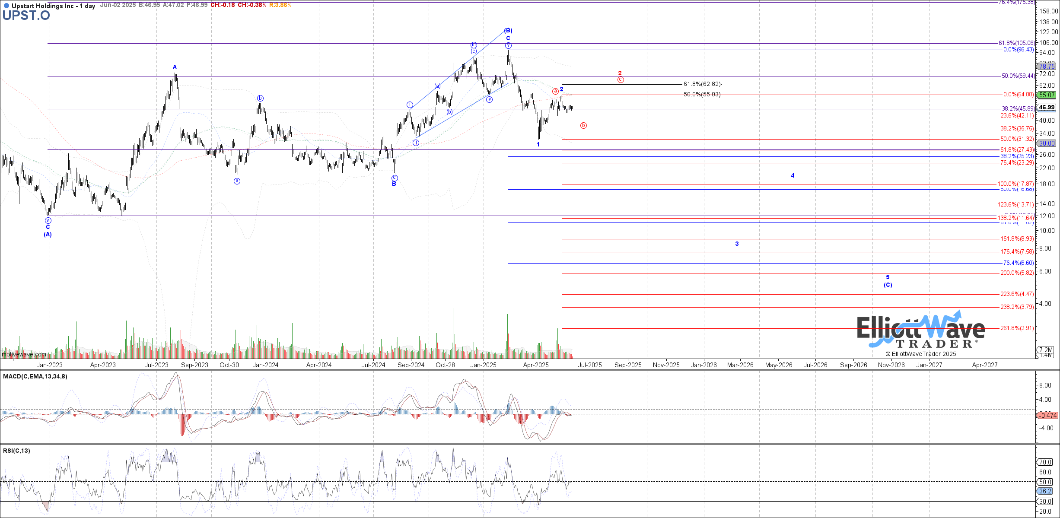The width and height of the screenshot is (1060, 518).
Task: Click the (C) wave target label
Action: click(888, 285)
